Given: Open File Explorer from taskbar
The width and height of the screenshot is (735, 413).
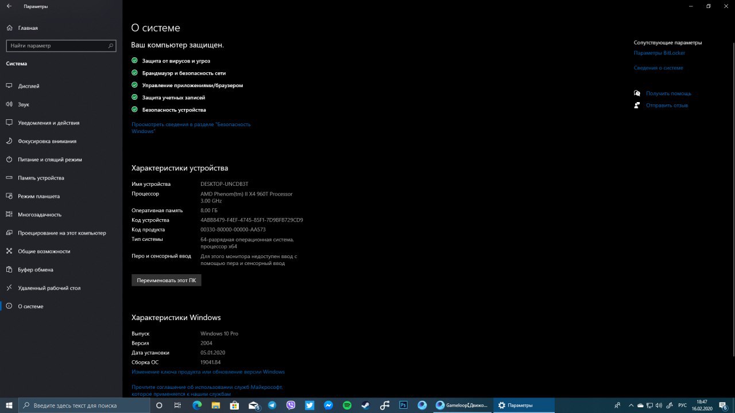Looking at the screenshot, I should 216,405.
